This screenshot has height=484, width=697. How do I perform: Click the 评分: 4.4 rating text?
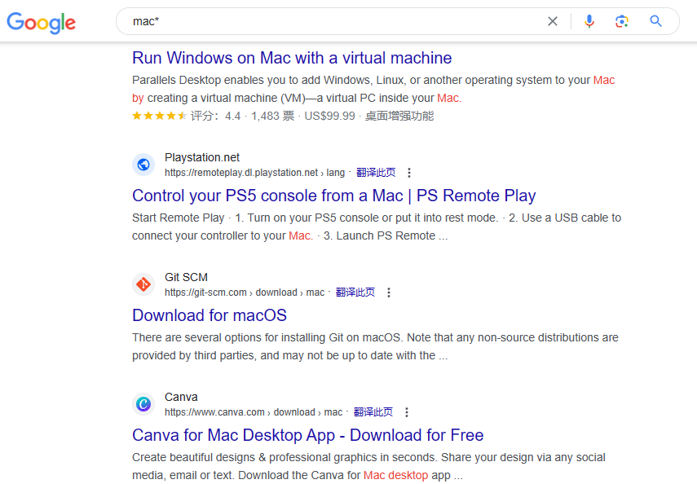click(215, 116)
